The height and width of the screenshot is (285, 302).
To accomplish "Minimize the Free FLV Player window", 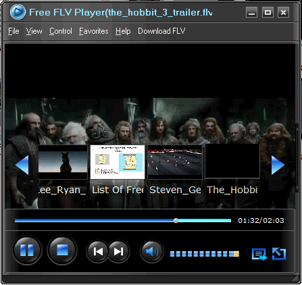I will pyautogui.click(x=251, y=12).
